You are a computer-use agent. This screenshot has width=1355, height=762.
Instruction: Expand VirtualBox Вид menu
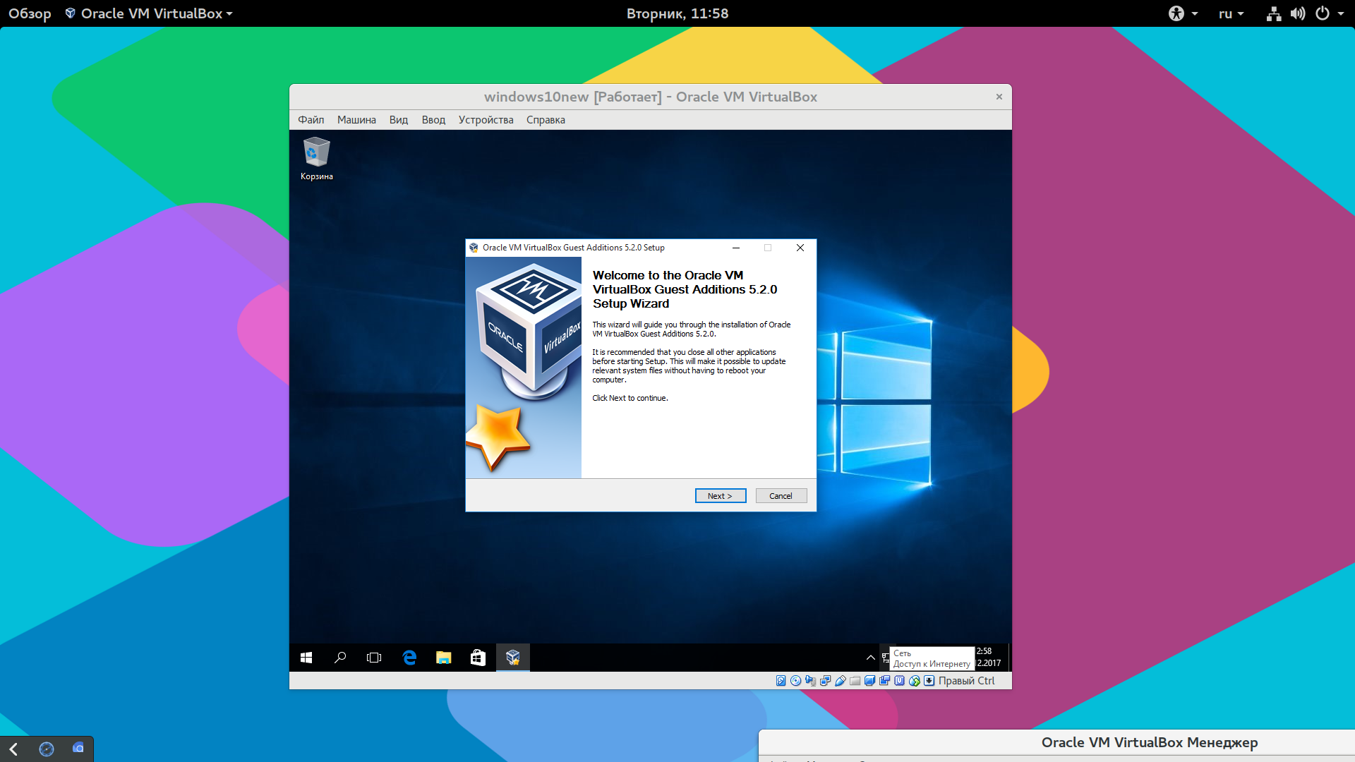coord(397,120)
